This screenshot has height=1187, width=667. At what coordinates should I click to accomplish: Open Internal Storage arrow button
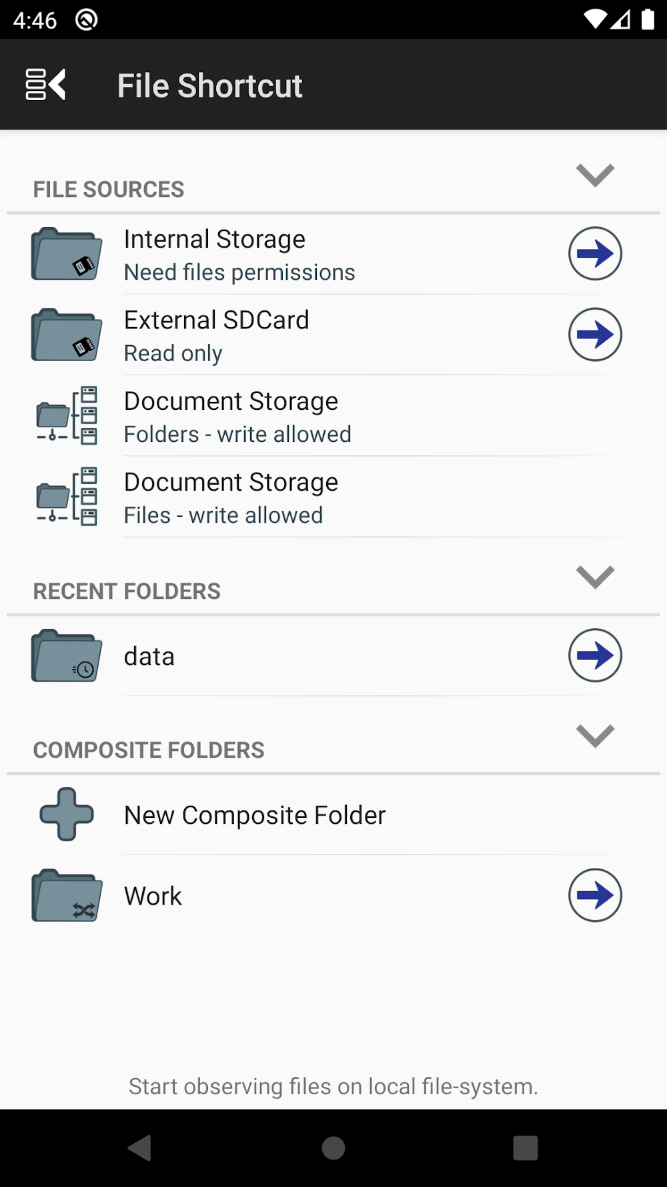click(x=595, y=254)
